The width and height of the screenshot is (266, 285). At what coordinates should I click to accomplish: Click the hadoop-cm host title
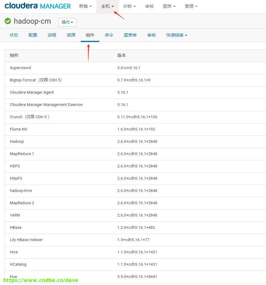click(32, 21)
